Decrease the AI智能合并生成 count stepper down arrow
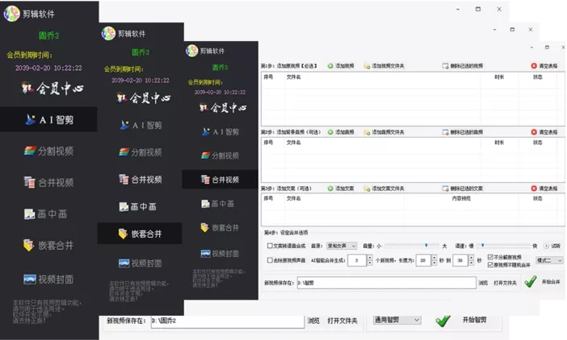Viewport: 567px width, 340px height. pos(370,263)
